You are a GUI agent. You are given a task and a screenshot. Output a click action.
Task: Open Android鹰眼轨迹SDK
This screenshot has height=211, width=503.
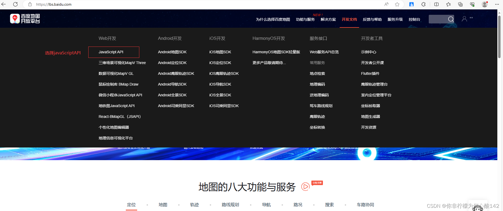[176, 73]
